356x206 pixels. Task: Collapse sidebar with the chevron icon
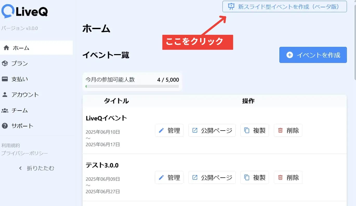click(x=21, y=168)
